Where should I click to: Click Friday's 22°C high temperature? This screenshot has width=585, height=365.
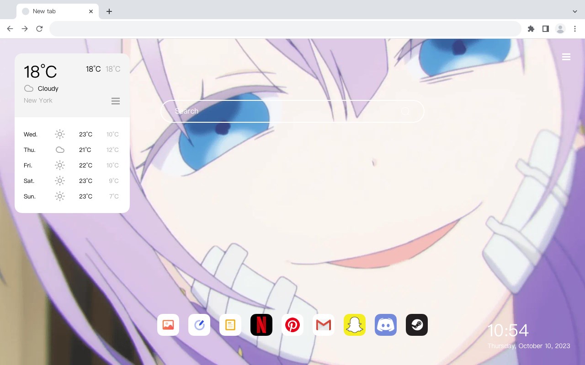click(86, 165)
